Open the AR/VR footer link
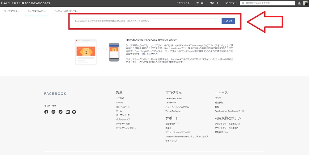The image size is (309, 155). pyautogui.click(x=119, y=103)
